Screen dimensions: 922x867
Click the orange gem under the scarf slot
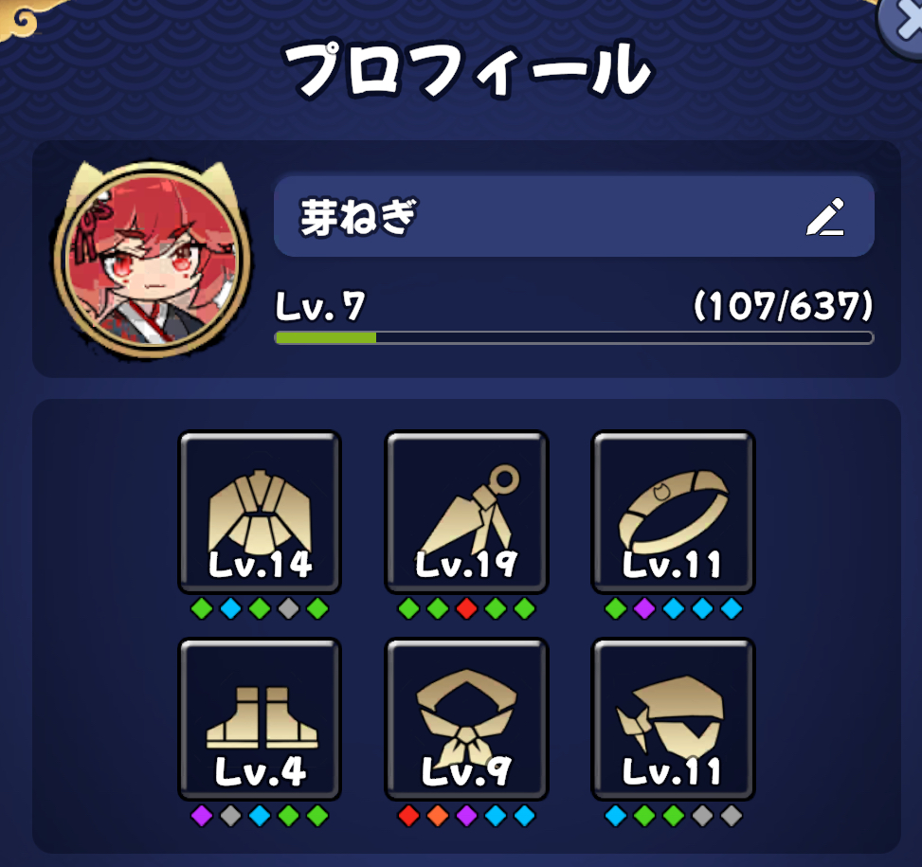pyautogui.click(x=438, y=816)
